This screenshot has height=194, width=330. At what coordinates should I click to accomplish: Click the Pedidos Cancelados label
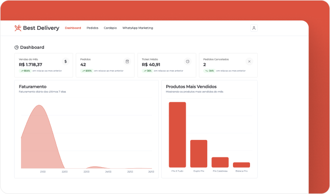tap(216, 59)
